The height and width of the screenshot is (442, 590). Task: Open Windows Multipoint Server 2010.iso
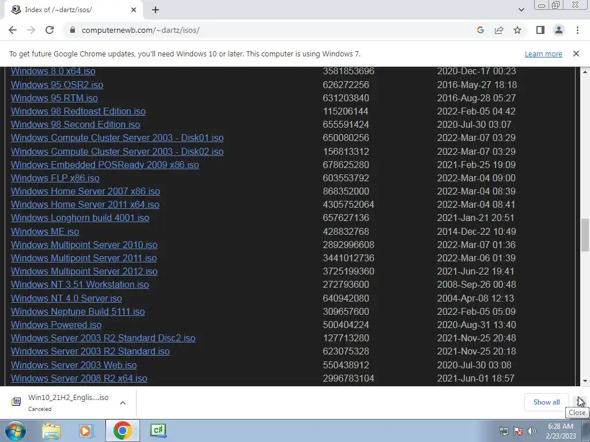(x=84, y=245)
